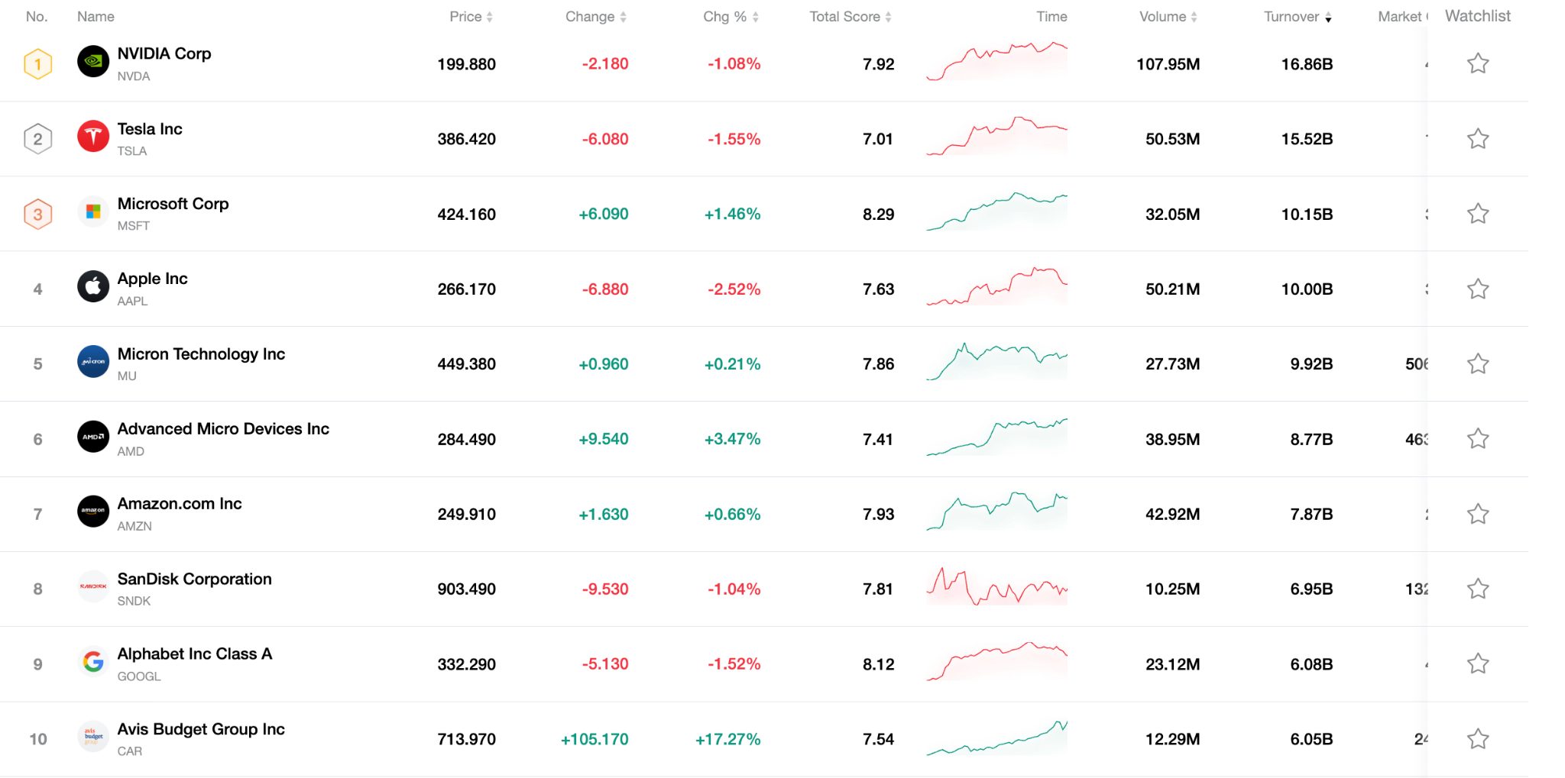Open the NVIDIA Corp stock page

click(x=164, y=53)
